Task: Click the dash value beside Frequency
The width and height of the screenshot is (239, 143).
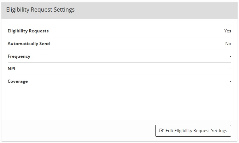Action: coord(231,56)
